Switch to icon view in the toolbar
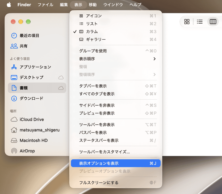 [x=187, y=22]
